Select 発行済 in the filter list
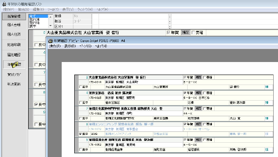This screenshot has height=157, width=278. (38, 20)
